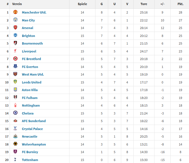Click the Spiele column header
The height and width of the screenshot is (163, 189).
[82, 4]
